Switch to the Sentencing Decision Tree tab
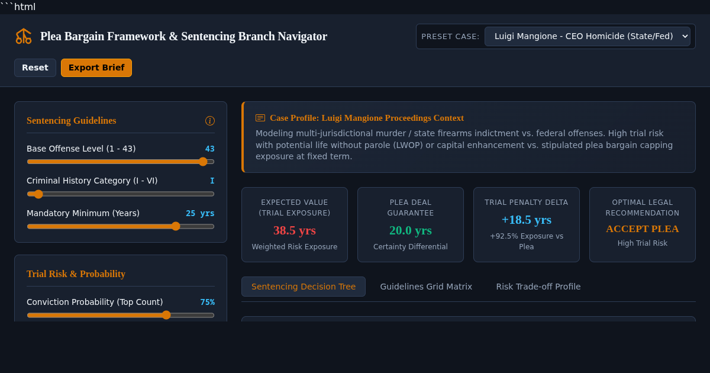The image size is (710, 373). click(x=304, y=287)
